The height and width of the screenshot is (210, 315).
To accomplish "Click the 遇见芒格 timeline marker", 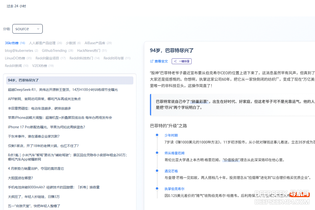I will pos(157,171).
